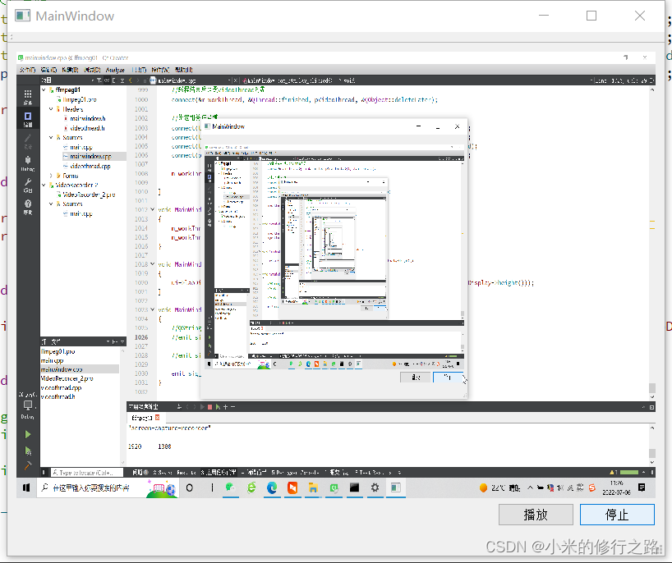Stop the running application with red square
Image resolution: width=672 pixels, height=563 pixels.
[209, 407]
